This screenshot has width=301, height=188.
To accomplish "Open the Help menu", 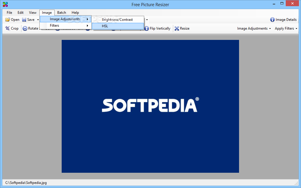I will 75,12.
